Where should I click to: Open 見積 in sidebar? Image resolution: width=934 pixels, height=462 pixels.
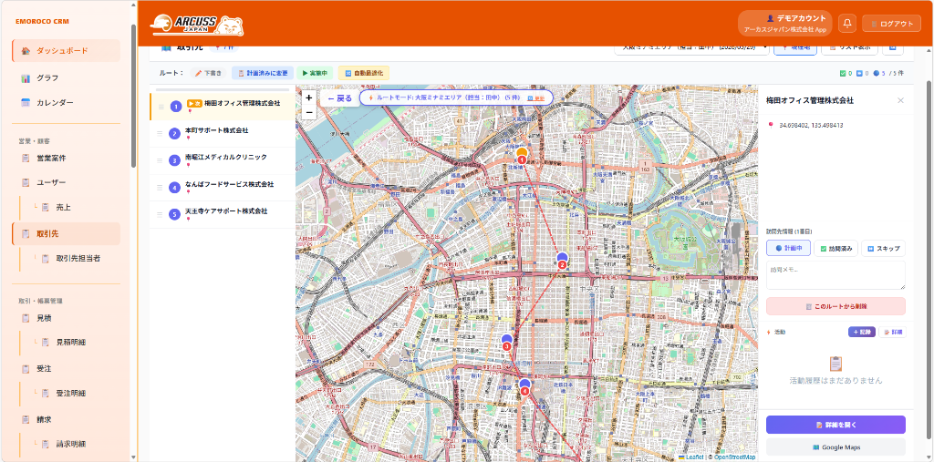[x=66, y=318]
